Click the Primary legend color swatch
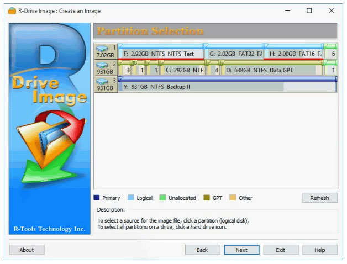This screenshot has width=347, height=264. pos(97,198)
